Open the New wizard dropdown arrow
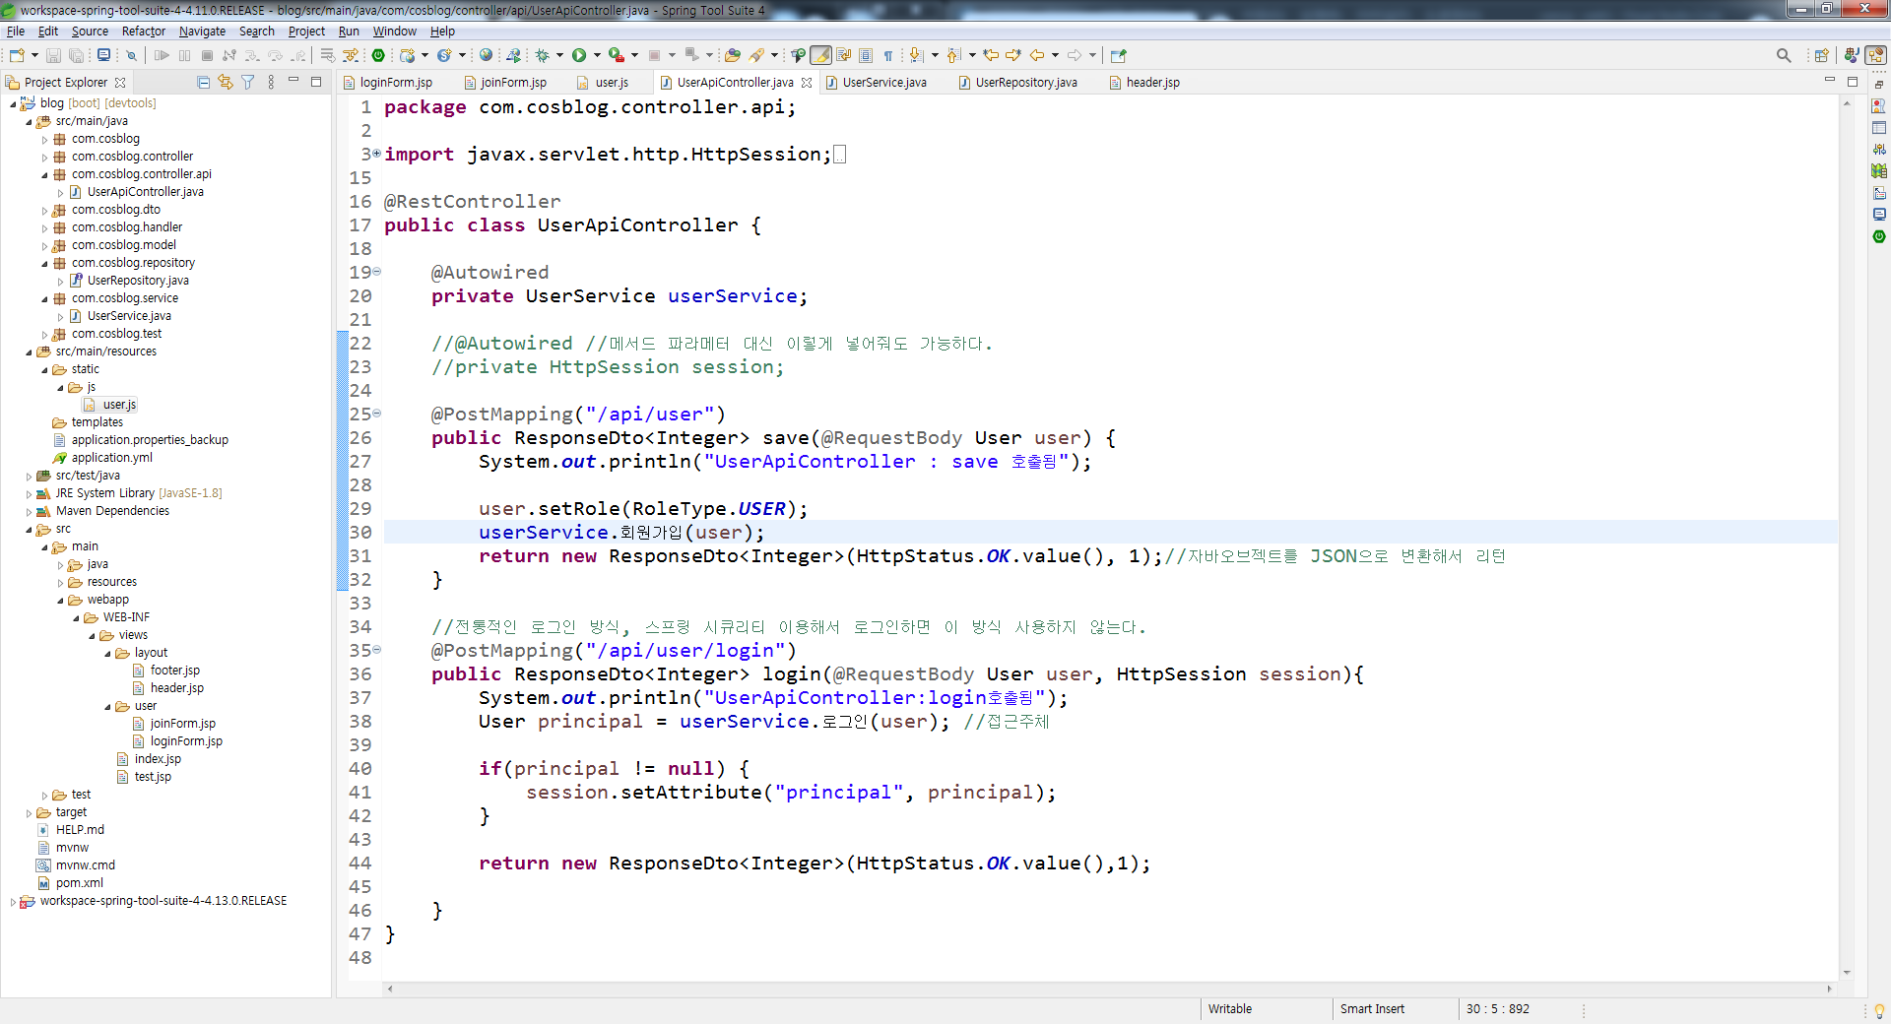This screenshot has width=1891, height=1024. pyautogui.click(x=34, y=55)
